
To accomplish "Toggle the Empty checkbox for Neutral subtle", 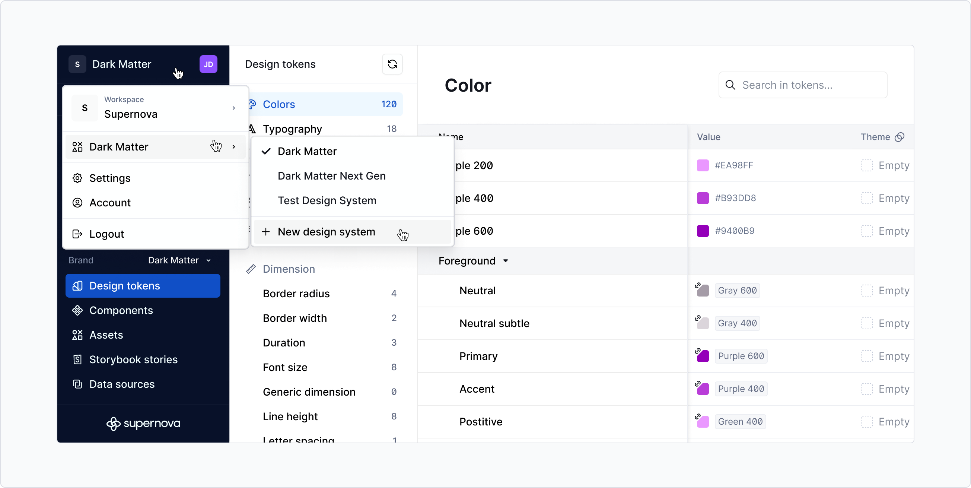I will (x=867, y=323).
